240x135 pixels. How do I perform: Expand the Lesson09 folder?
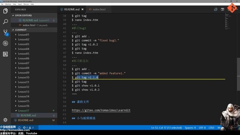[x=34, y=73]
